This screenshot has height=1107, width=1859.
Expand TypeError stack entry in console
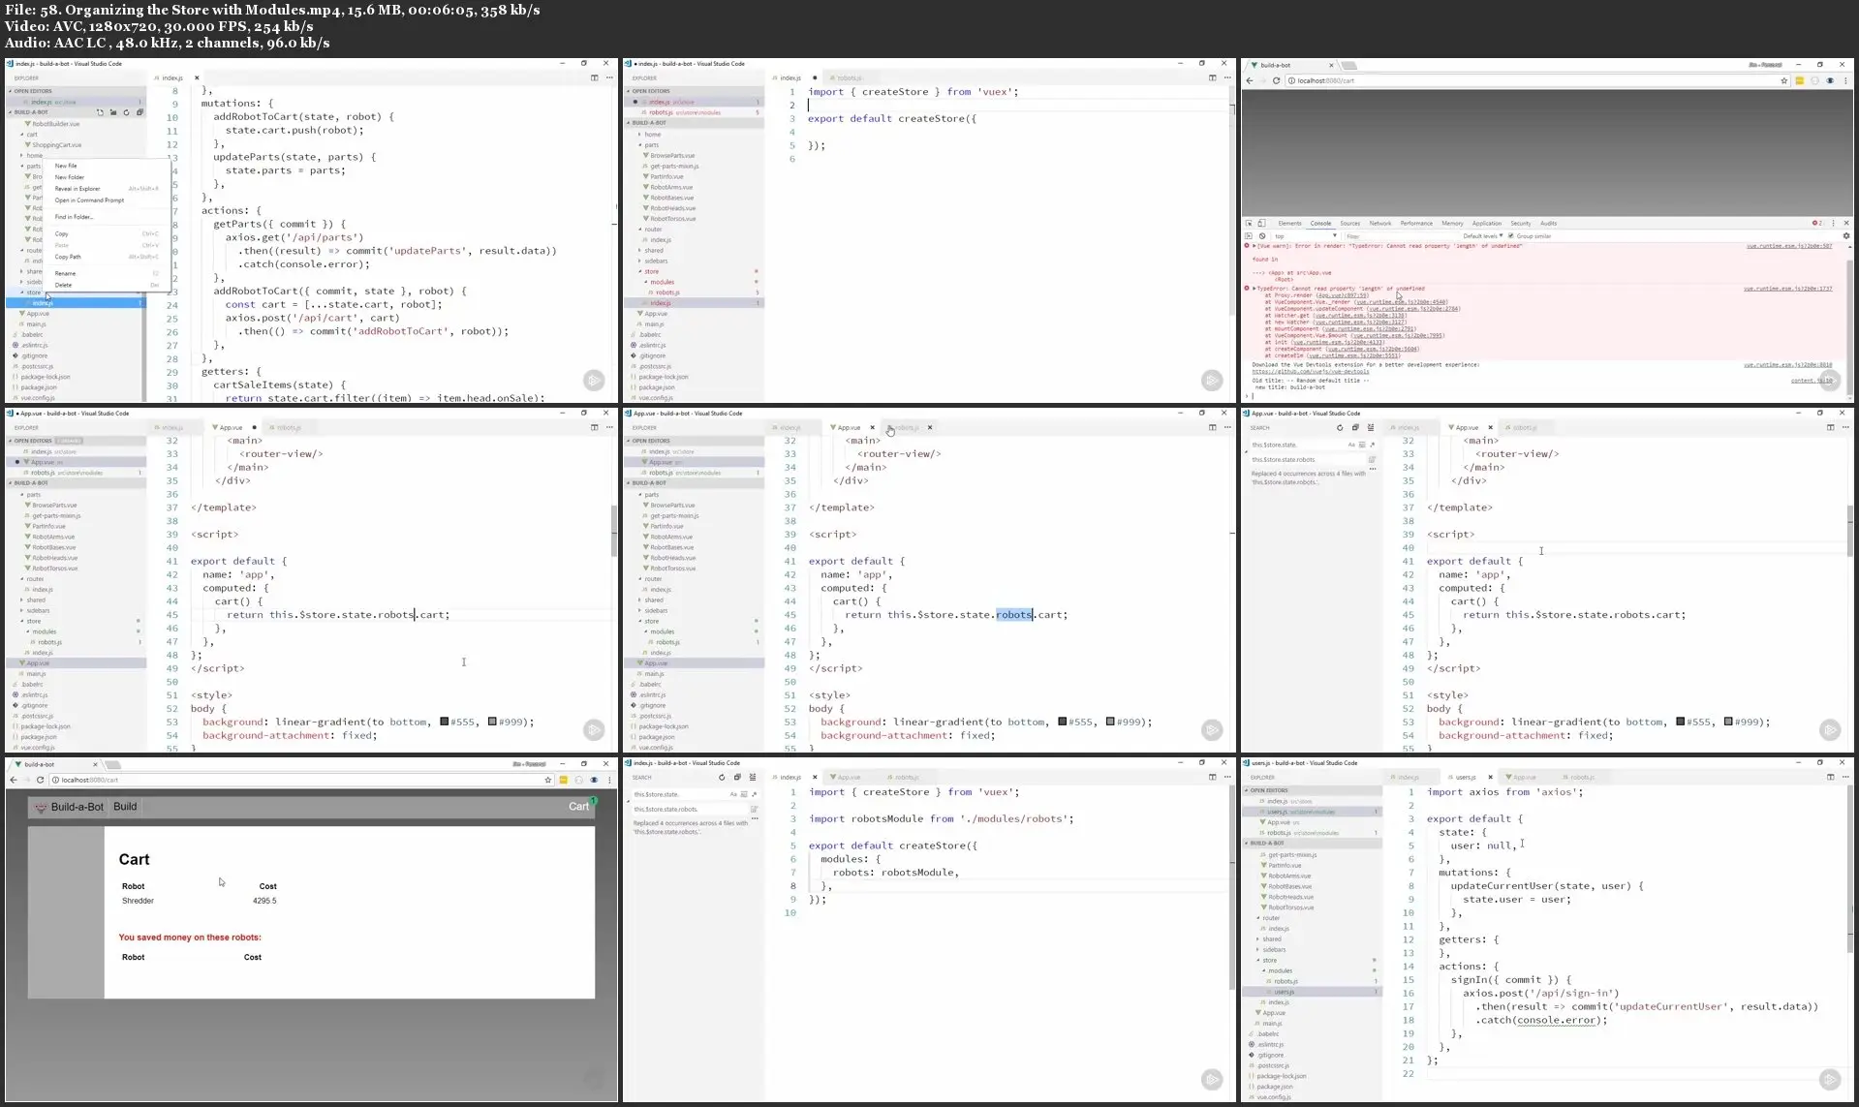[1255, 289]
